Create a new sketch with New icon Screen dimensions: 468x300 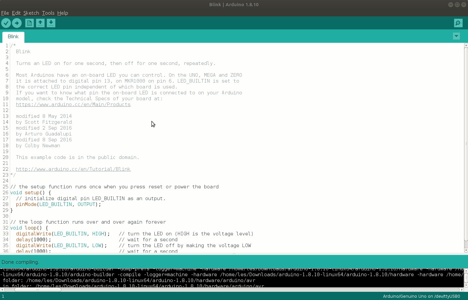(x=29, y=23)
